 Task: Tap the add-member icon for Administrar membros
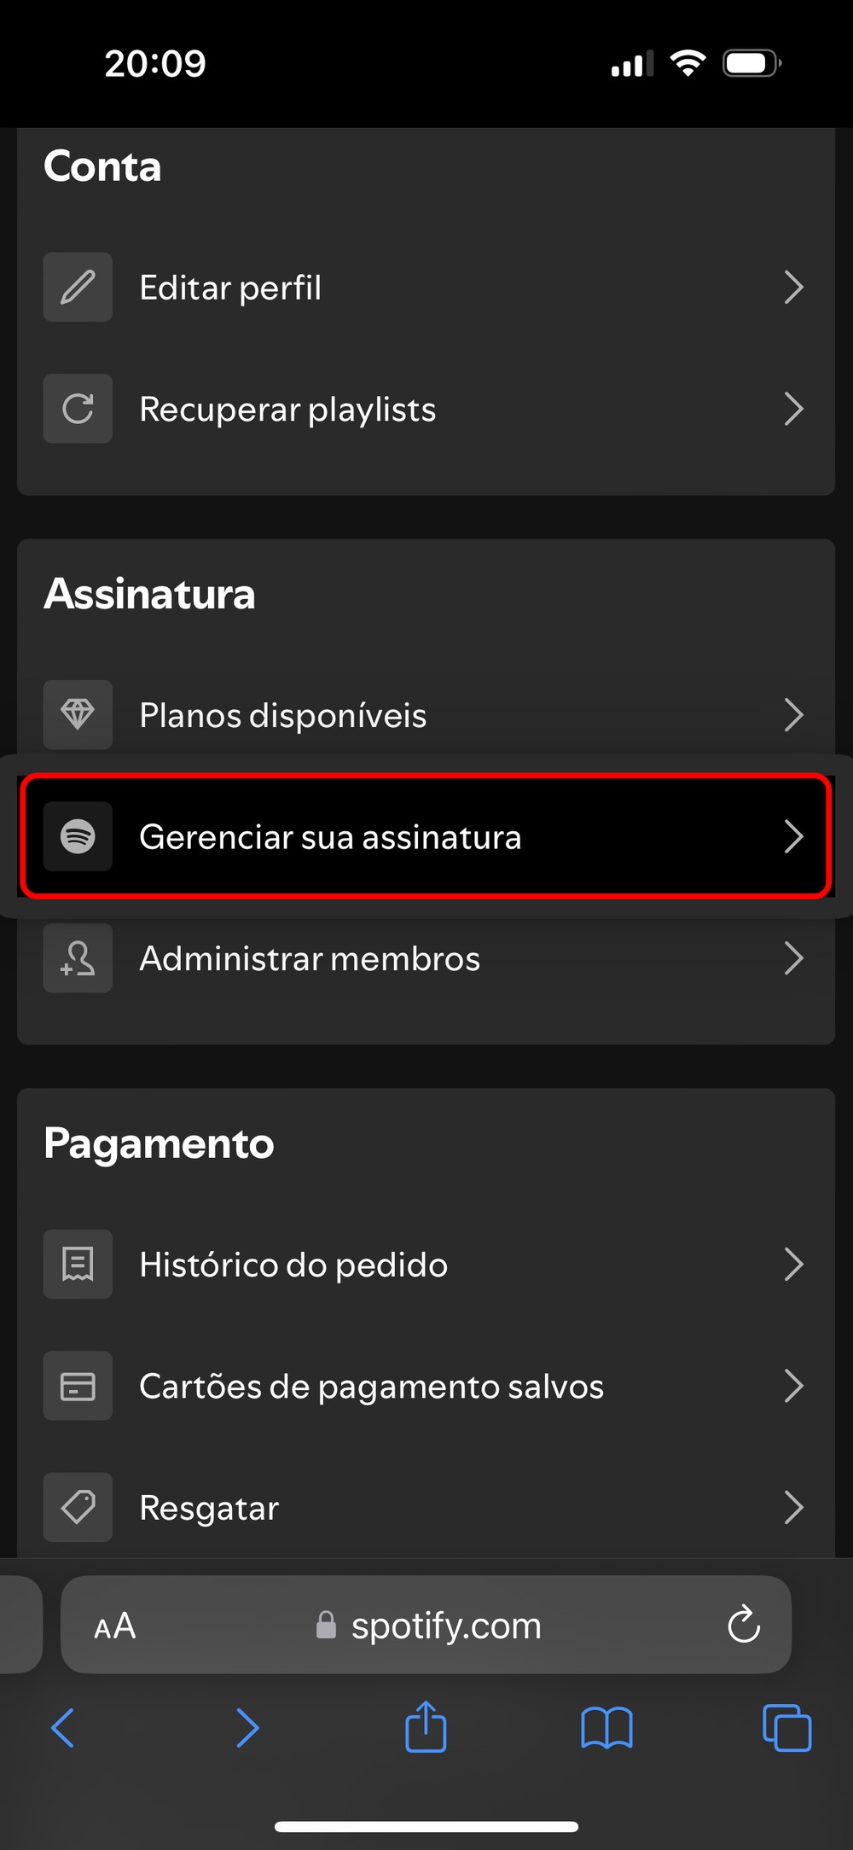[x=78, y=958]
